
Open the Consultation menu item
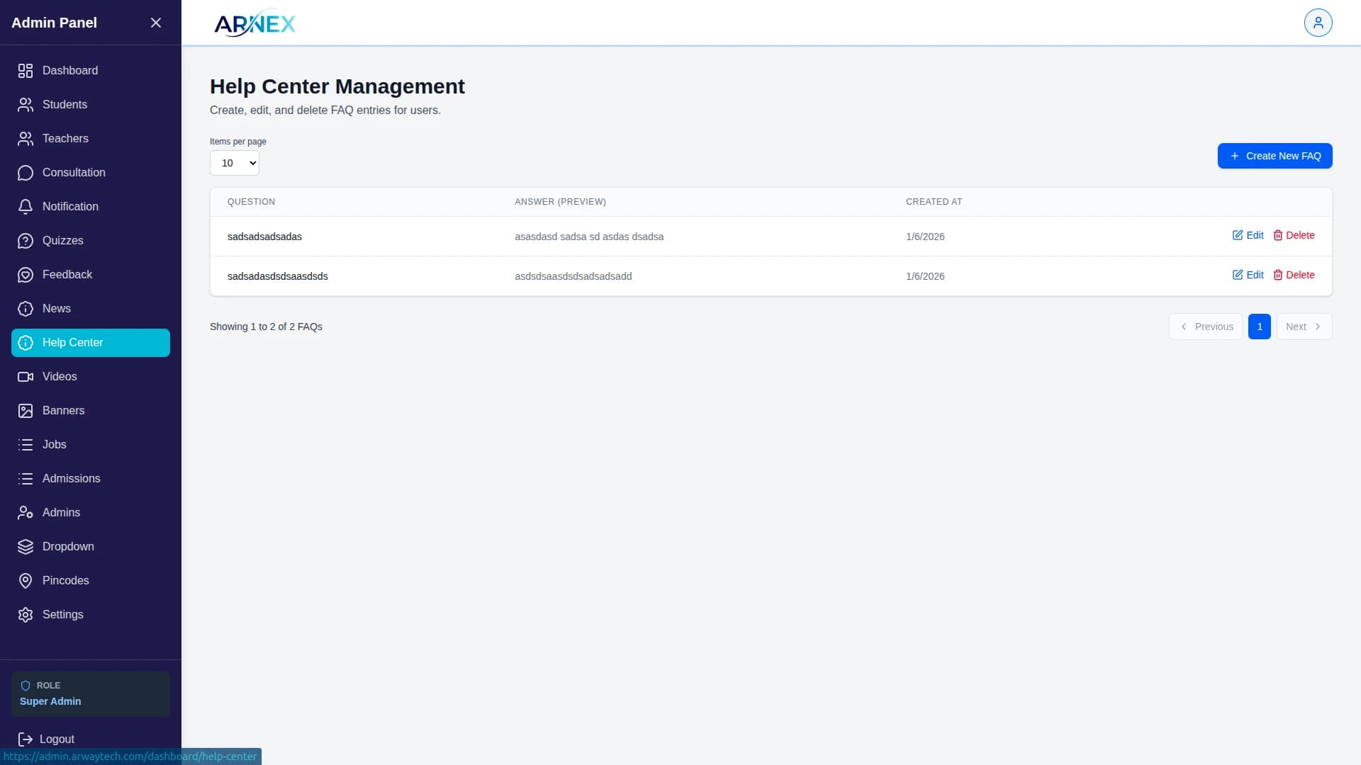[x=74, y=173]
